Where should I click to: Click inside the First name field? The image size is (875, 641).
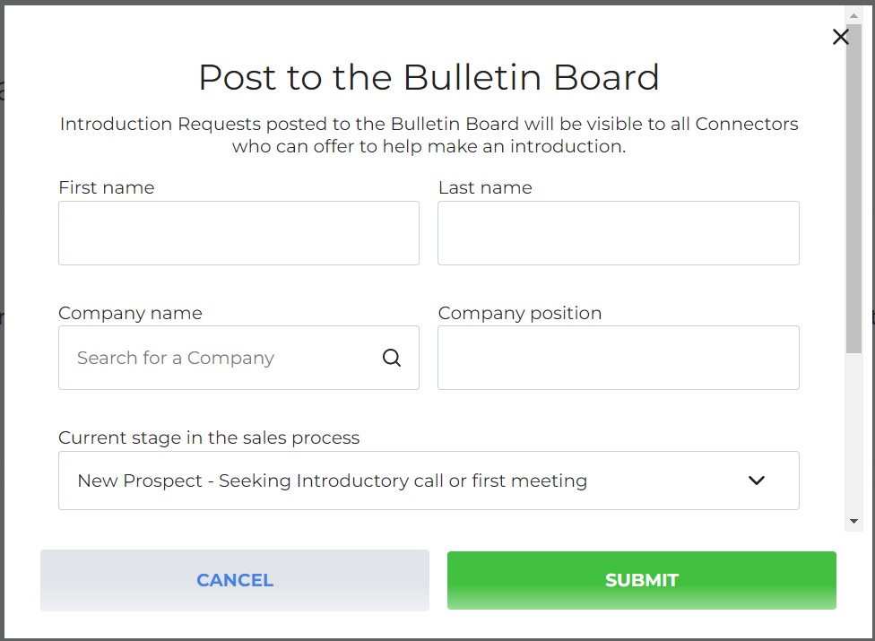(x=238, y=232)
